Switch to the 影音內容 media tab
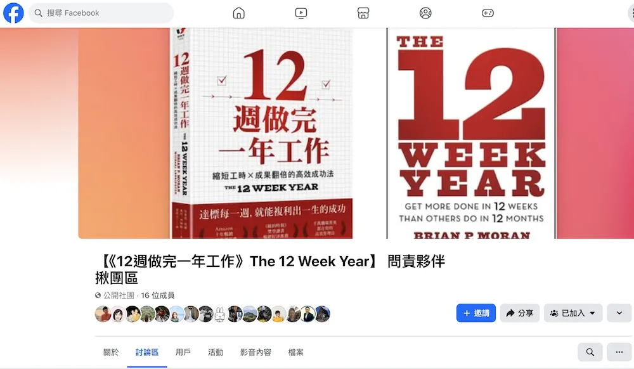 coord(256,352)
